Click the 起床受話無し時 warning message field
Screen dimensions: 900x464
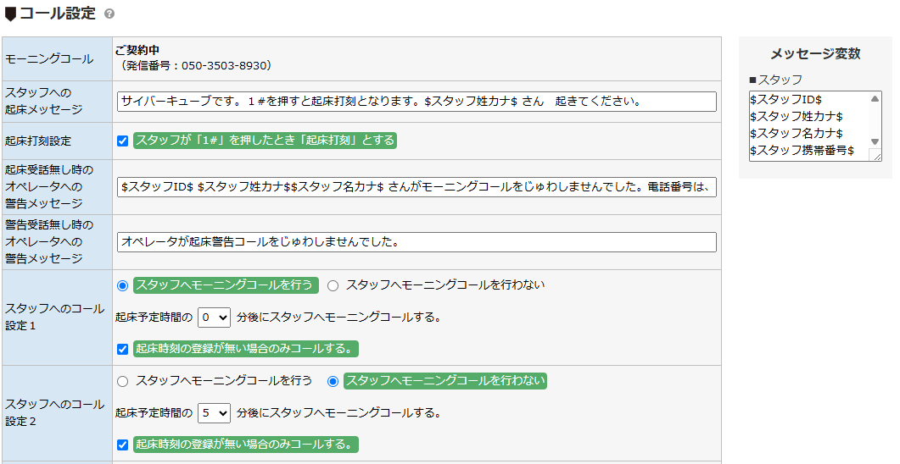click(x=416, y=187)
